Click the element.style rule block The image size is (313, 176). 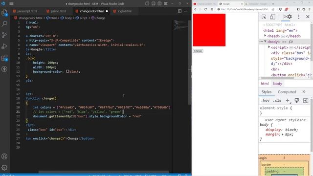(x=285, y=110)
